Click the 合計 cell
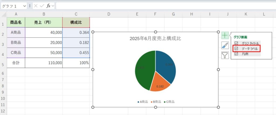The height and width of the screenshot is (115, 276). [x=16, y=63]
